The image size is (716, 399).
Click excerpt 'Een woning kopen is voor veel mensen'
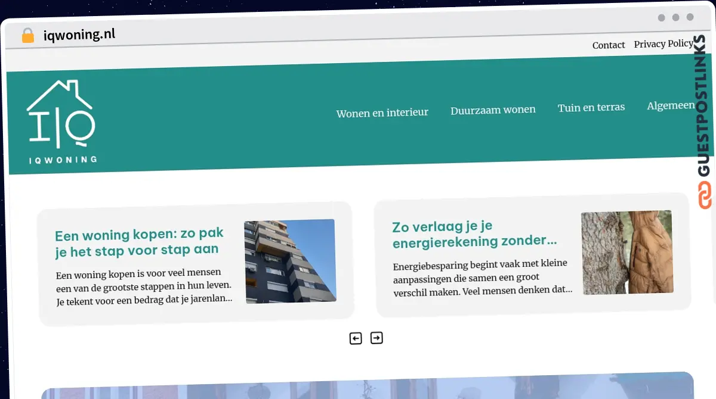pyautogui.click(x=144, y=287)
